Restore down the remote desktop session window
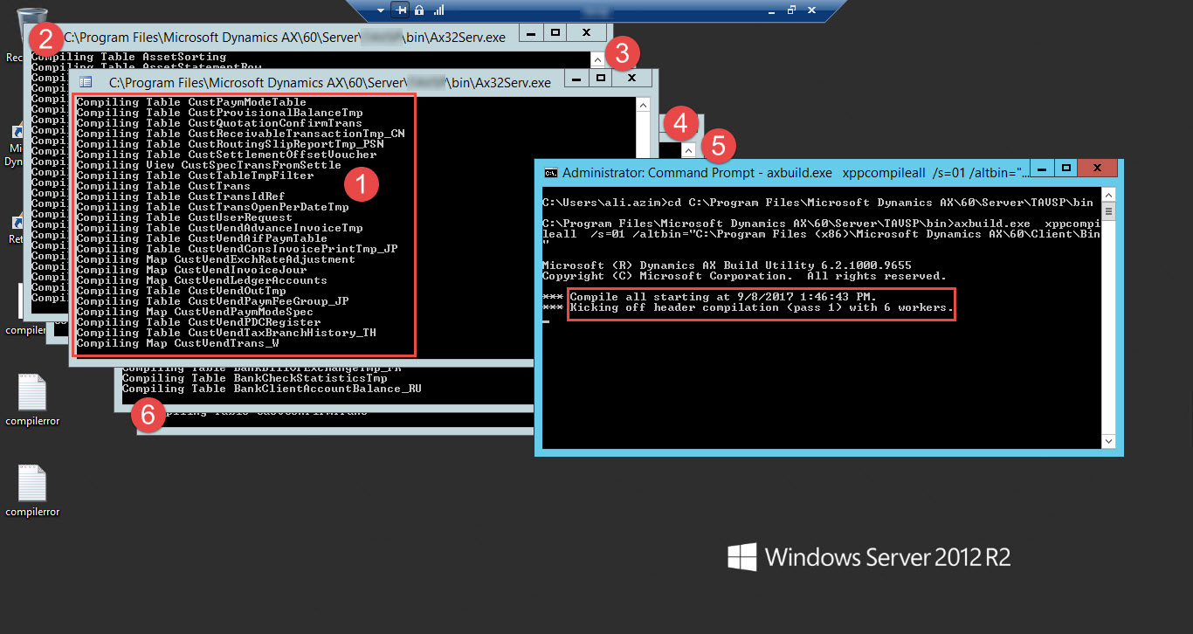The height and width of the screenshot is (634, 1193). point(791,10)
